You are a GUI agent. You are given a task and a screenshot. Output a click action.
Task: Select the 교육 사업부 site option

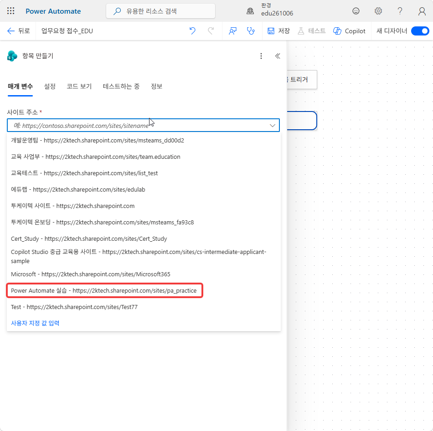click(x=144, y=157)
